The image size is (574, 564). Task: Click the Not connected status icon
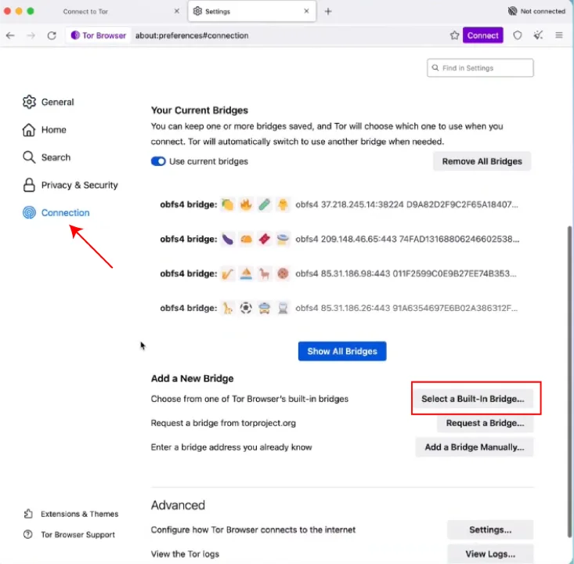pos(512,11)
